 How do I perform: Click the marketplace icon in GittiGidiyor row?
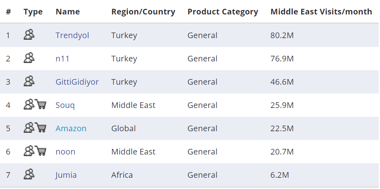(29, 81)
